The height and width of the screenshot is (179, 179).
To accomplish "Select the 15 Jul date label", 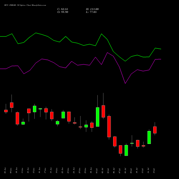I will click(154, 171).
